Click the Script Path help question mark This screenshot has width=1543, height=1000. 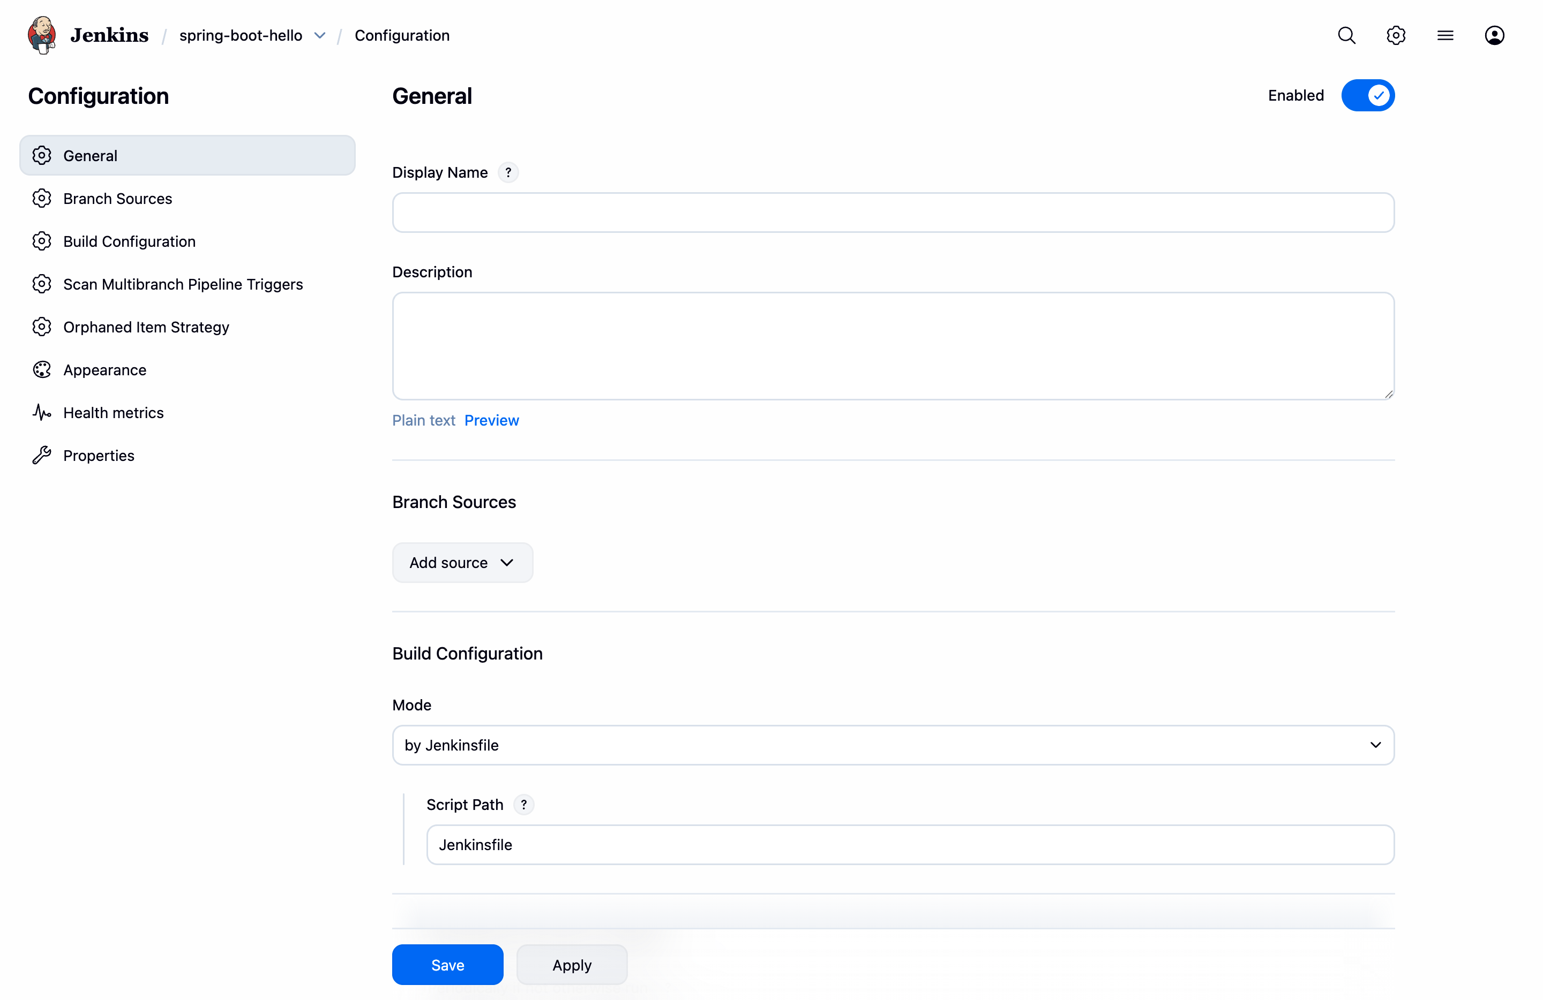[x=524, y=805]
